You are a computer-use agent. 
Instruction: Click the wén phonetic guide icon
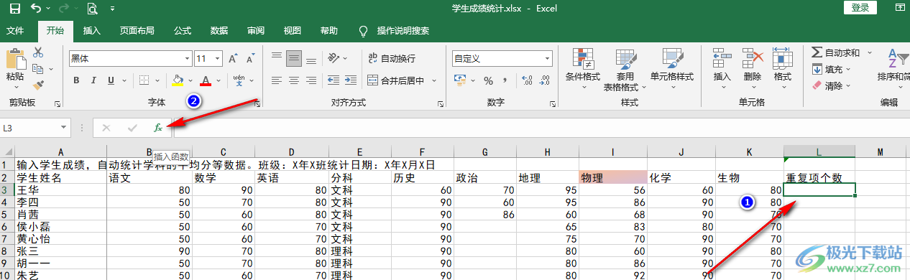239,80
